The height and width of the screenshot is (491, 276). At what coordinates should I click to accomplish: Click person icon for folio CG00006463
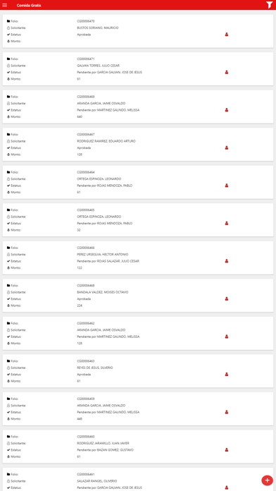pyautogui.click(x=227, y=374)
